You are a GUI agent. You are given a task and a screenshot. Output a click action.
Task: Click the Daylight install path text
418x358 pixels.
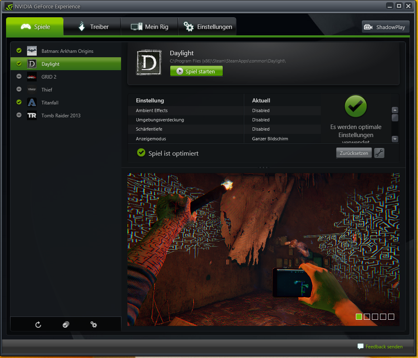(228, 61)
